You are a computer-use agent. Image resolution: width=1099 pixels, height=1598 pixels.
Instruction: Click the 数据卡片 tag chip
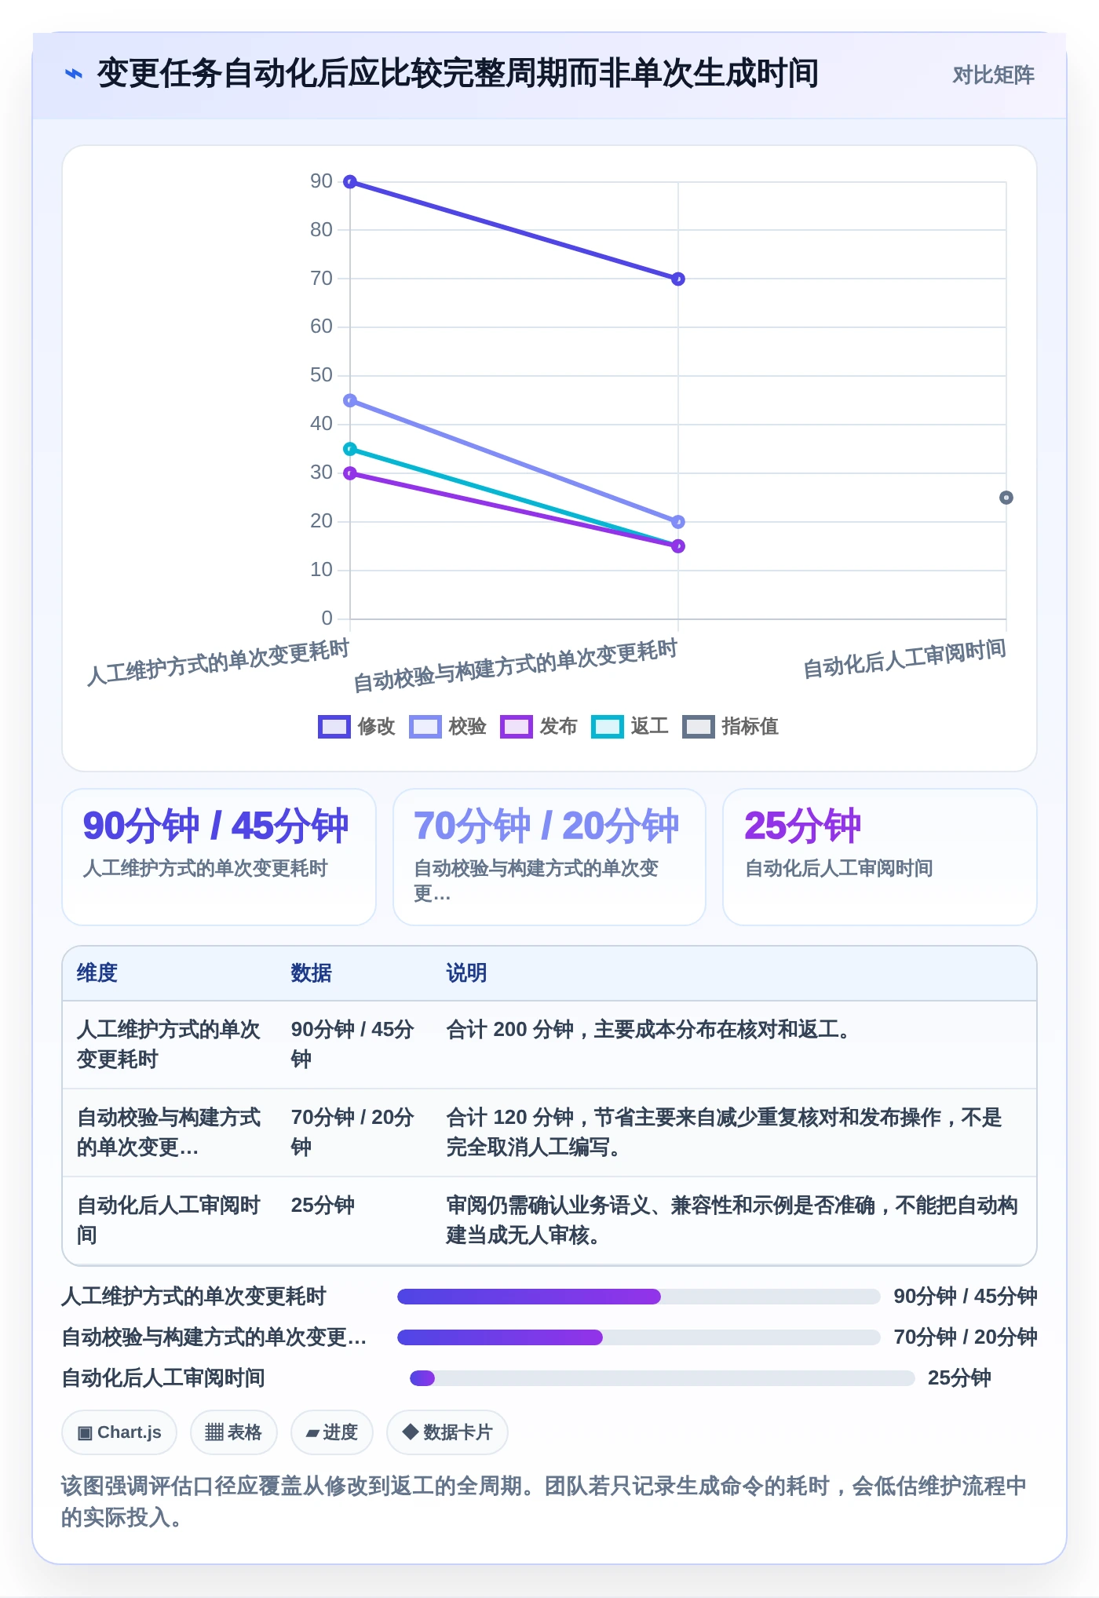point(447,1432)
